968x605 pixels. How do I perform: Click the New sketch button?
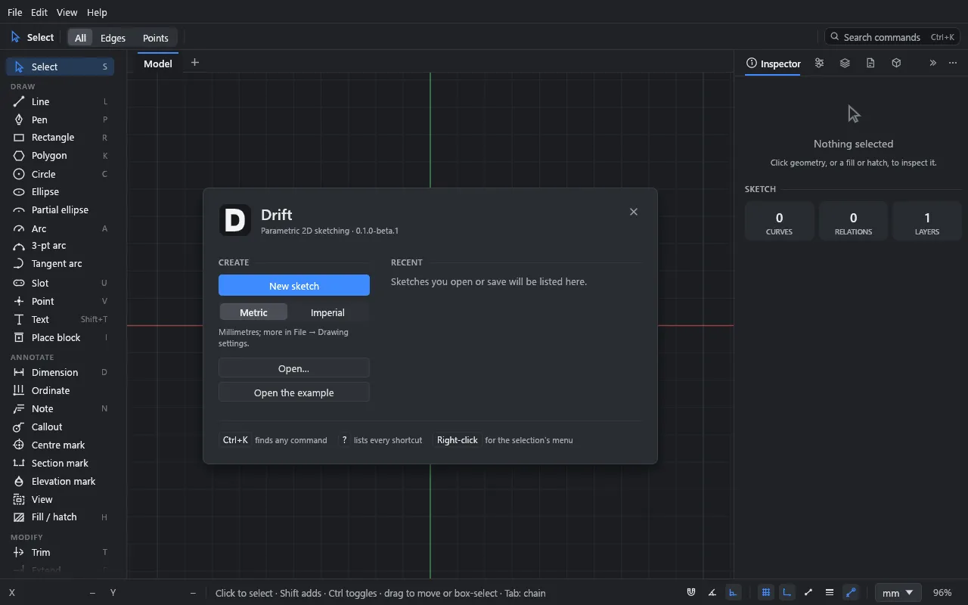click(294, 285)
